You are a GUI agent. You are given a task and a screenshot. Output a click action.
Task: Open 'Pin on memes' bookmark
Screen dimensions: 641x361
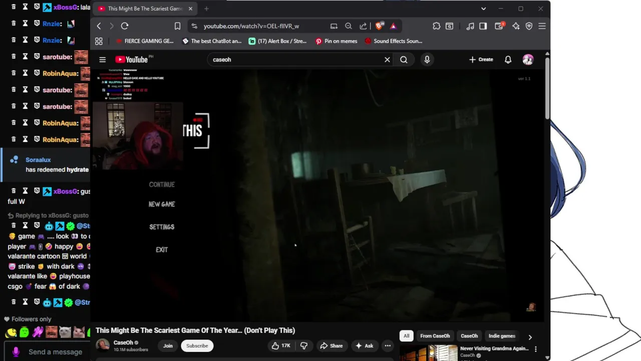[x=336, y=41]
